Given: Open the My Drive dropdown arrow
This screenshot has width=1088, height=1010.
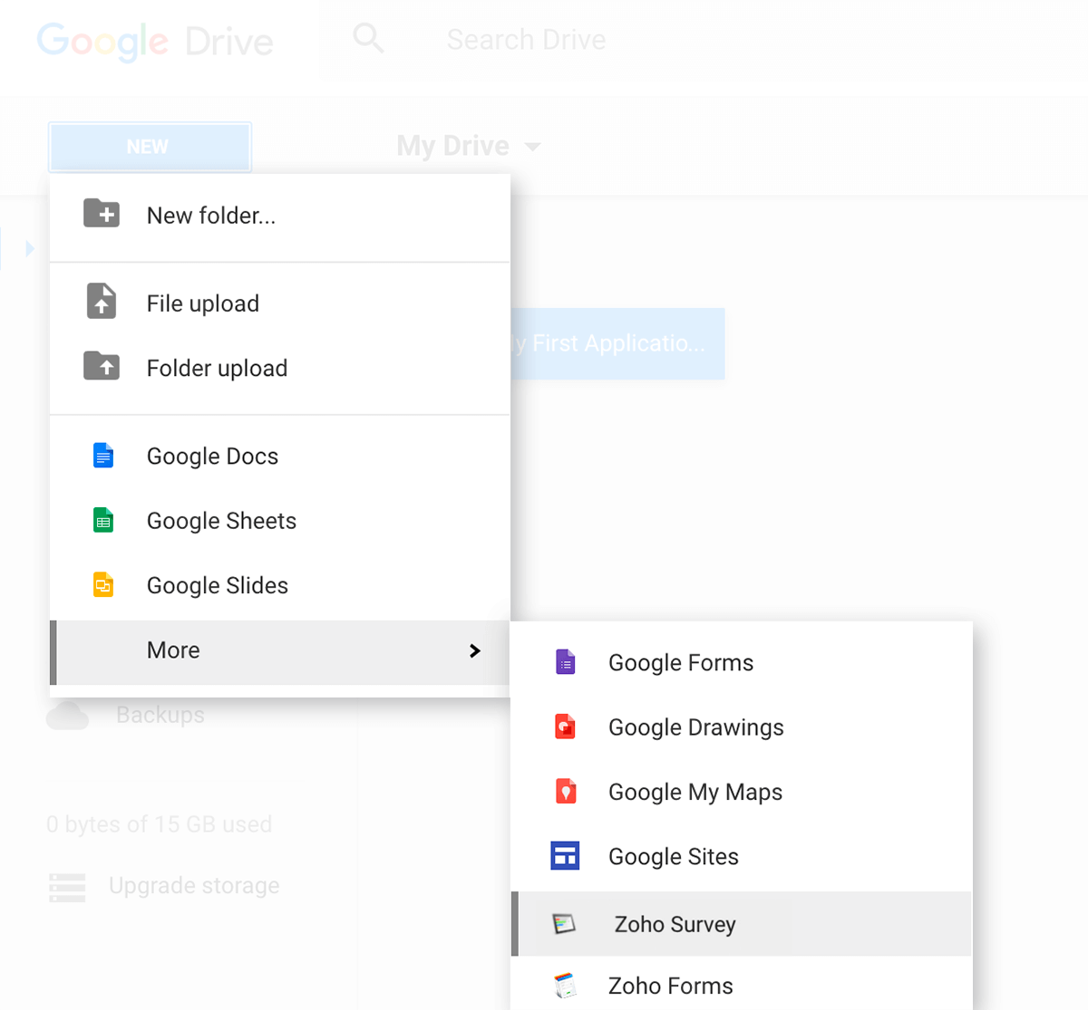Looking at the screenshot, I should (x=534, y=146).
